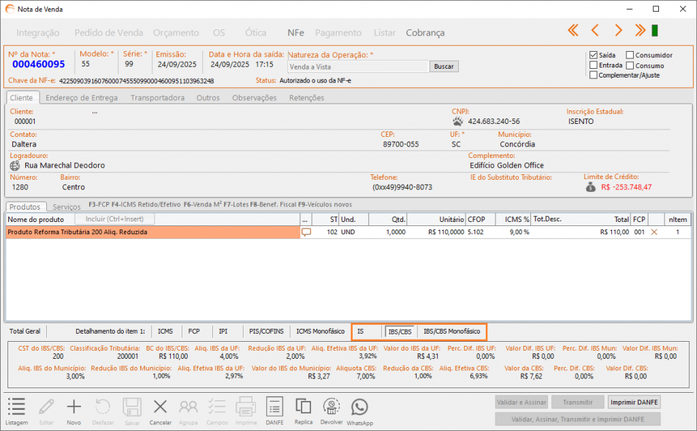The height and width of the screenshot is (431, 697).
Task: Check the Complementar/Ajuste checkbox
Action: pos(594,75)
